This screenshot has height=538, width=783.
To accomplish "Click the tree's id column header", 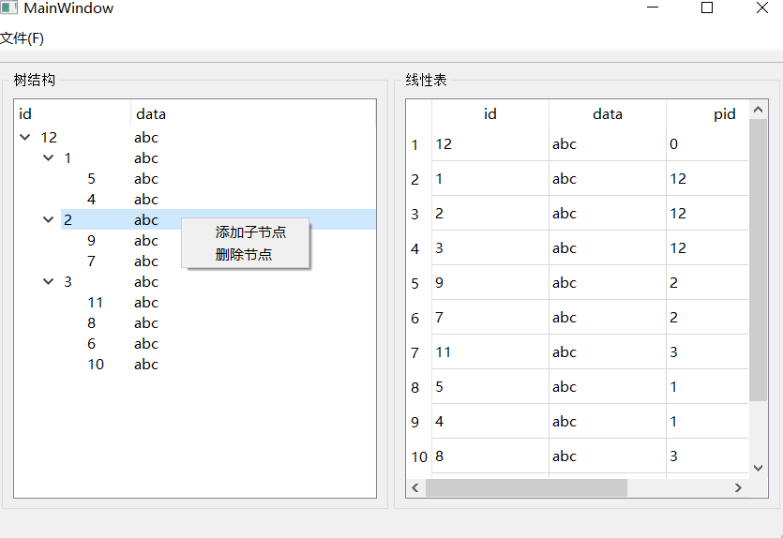I will coord(72,113).
